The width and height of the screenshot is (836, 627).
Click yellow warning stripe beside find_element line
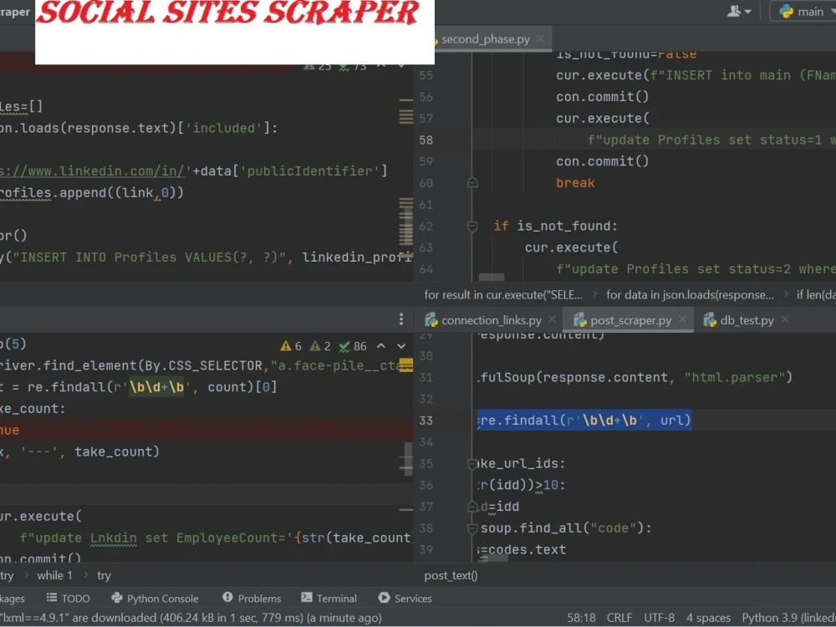pyautogui.click(x=406, y=366)
